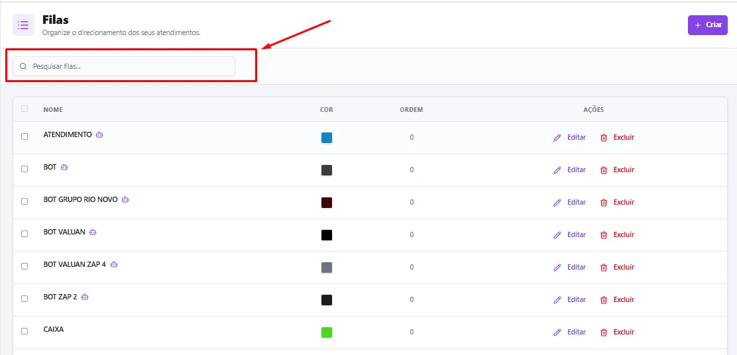Viewport: 737px width, 355px height.
Task: Check the BOT GRUPO RIO NOVO checkbox
Action: [x=25, y=201]
